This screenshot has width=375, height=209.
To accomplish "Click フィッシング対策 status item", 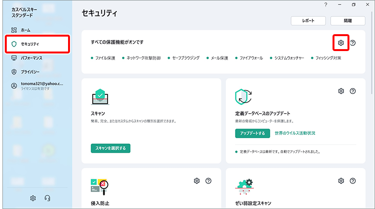I will pyautogui.click(x=326, y=58).
